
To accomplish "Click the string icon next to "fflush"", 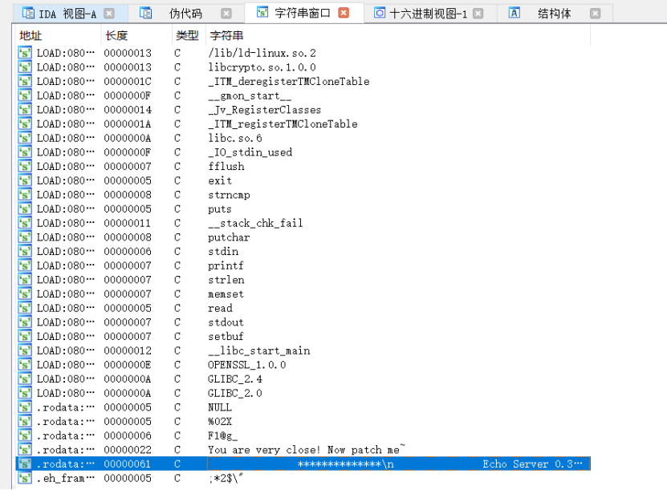I will (24, 166).
